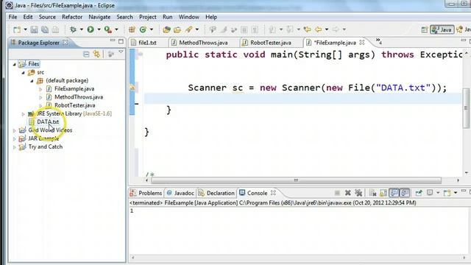Toggle show console on standard output
Image resolution: width=471 pixels, height=265 pixels.
394,193
